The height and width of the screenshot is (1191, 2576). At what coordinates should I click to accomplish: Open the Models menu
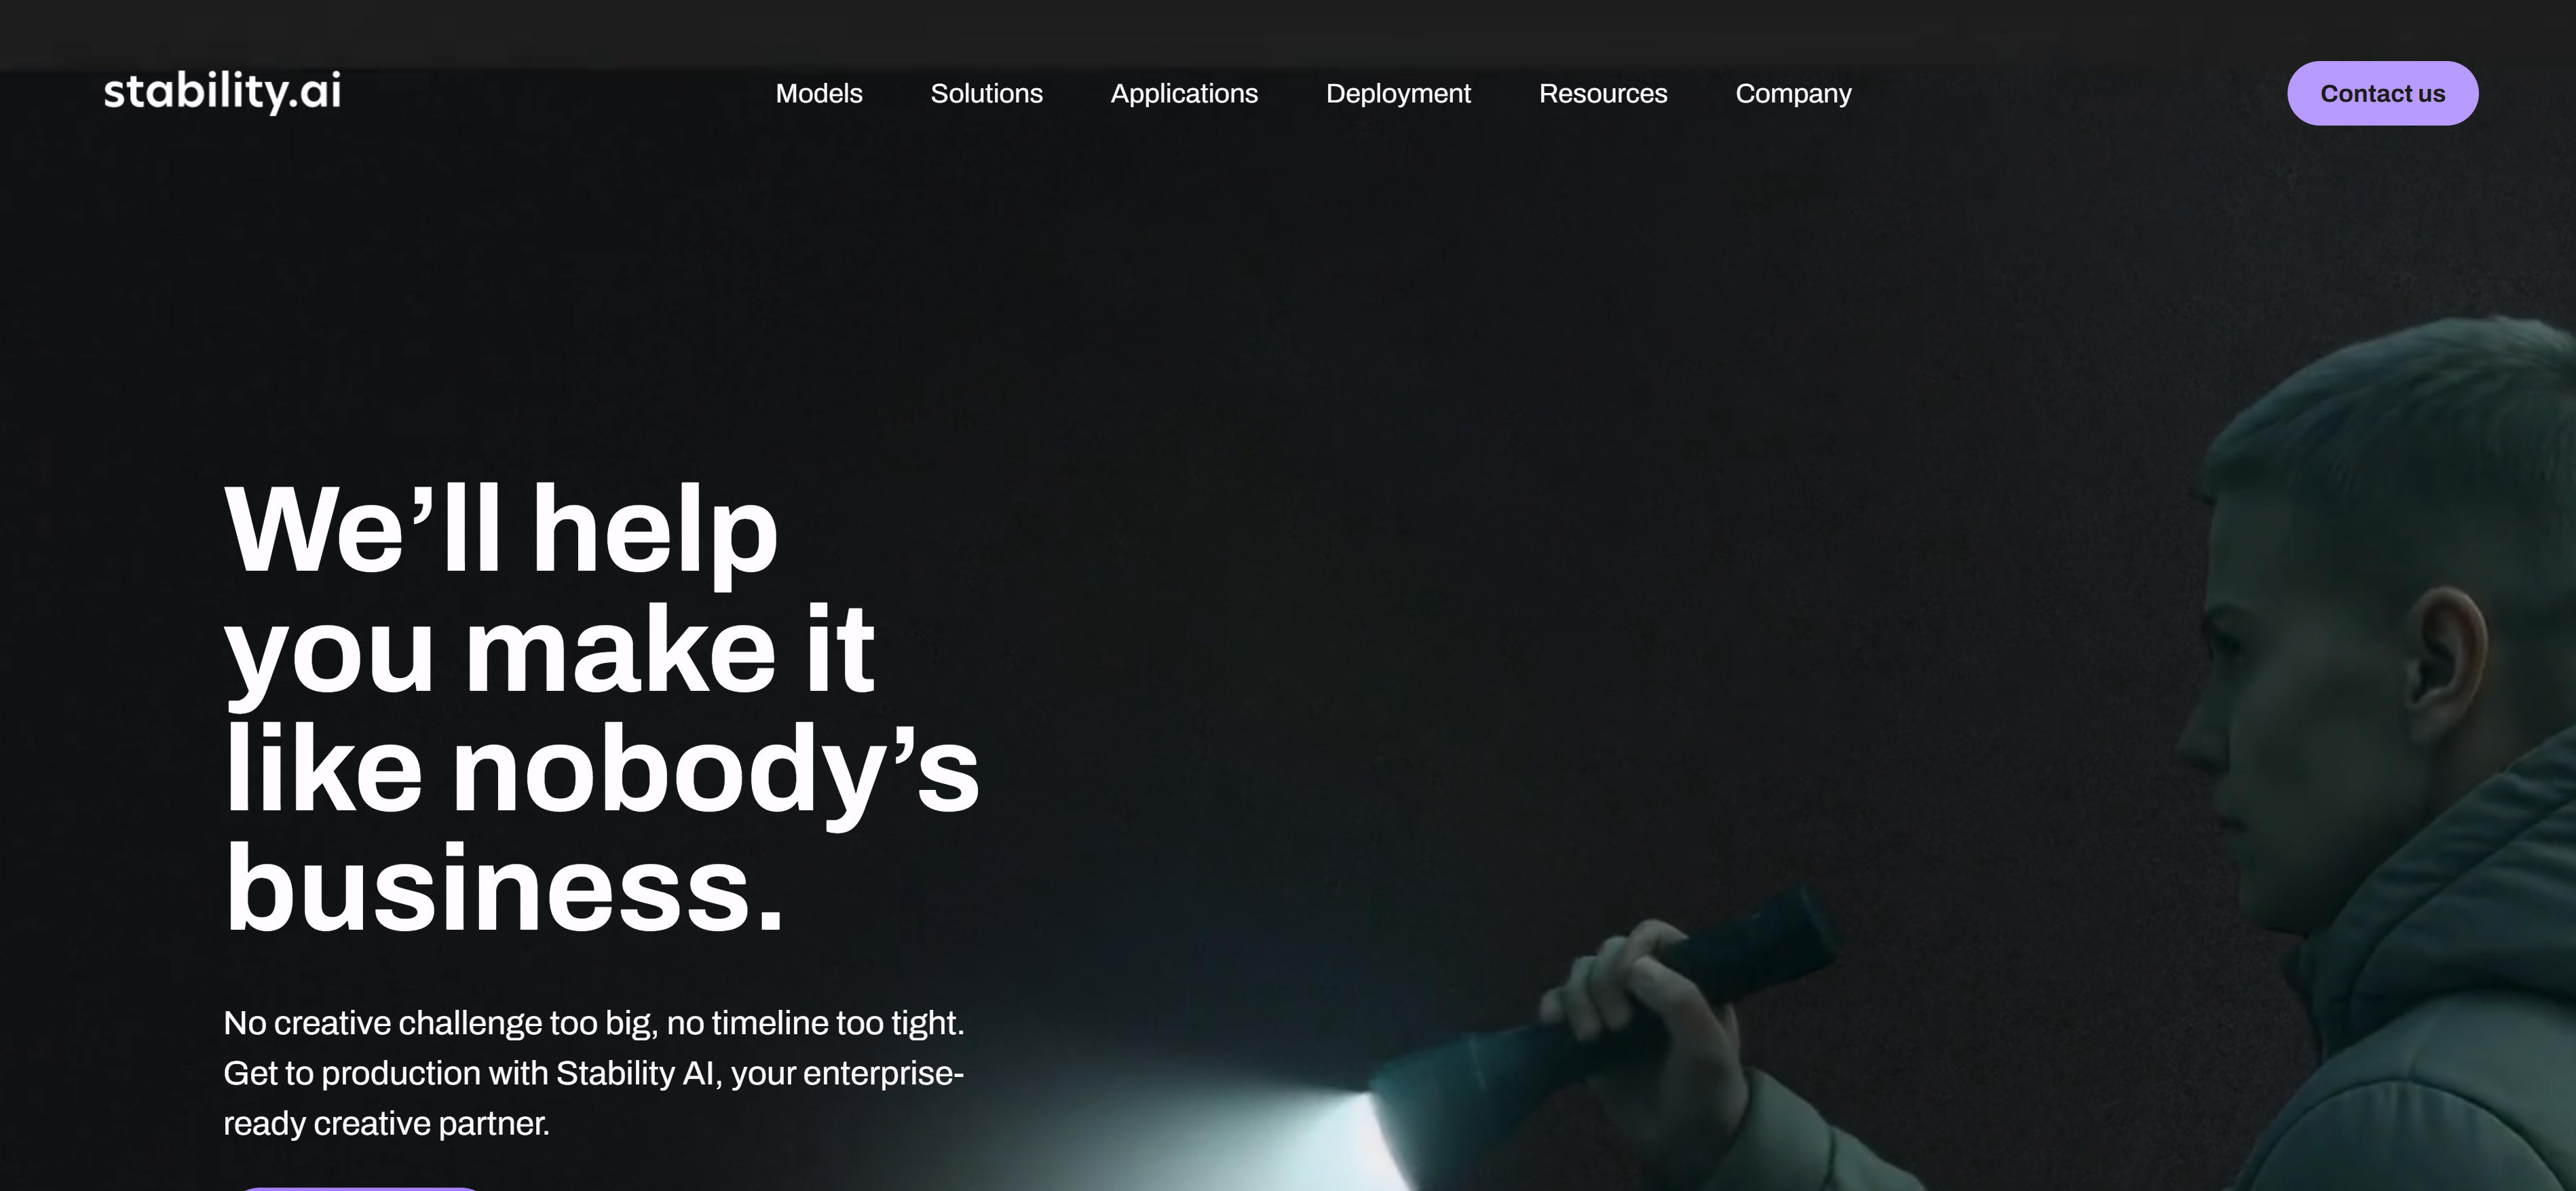coord(819,93)
